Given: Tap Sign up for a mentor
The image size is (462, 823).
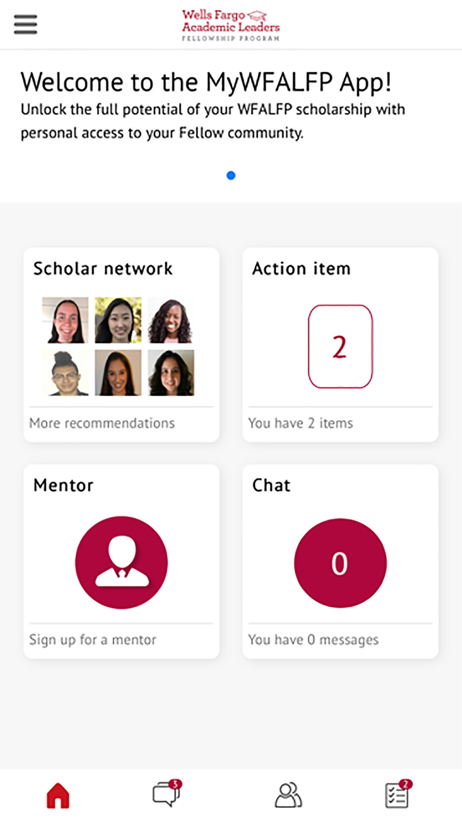Looking at the screenshot, I should 92,640.
